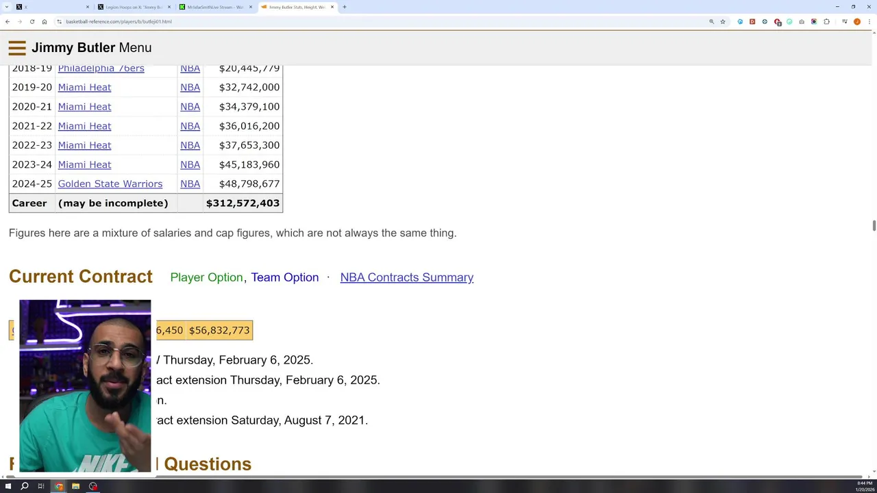877x493 pixels.
Task: Click the NBA link in the 2022-23 row
Action: [x=190, y=145]
